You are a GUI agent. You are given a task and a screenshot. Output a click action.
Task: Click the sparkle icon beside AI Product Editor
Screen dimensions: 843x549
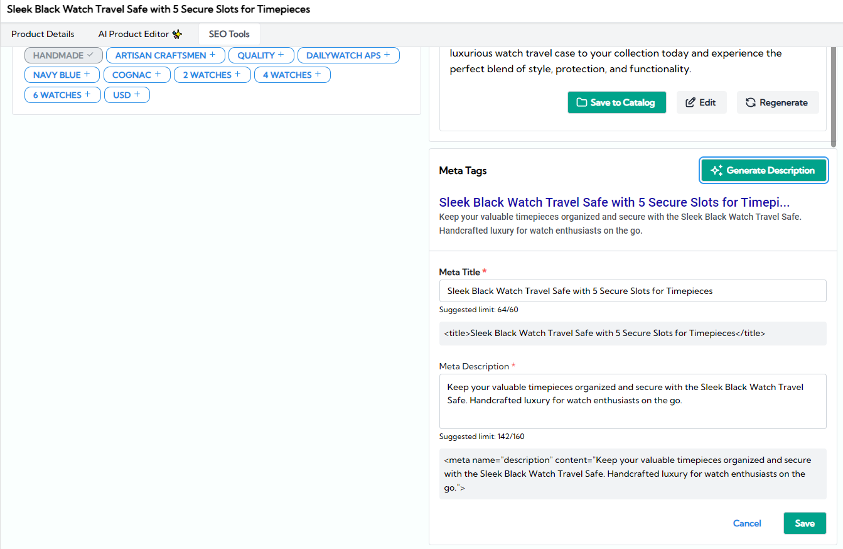click(x=177, y=34)
